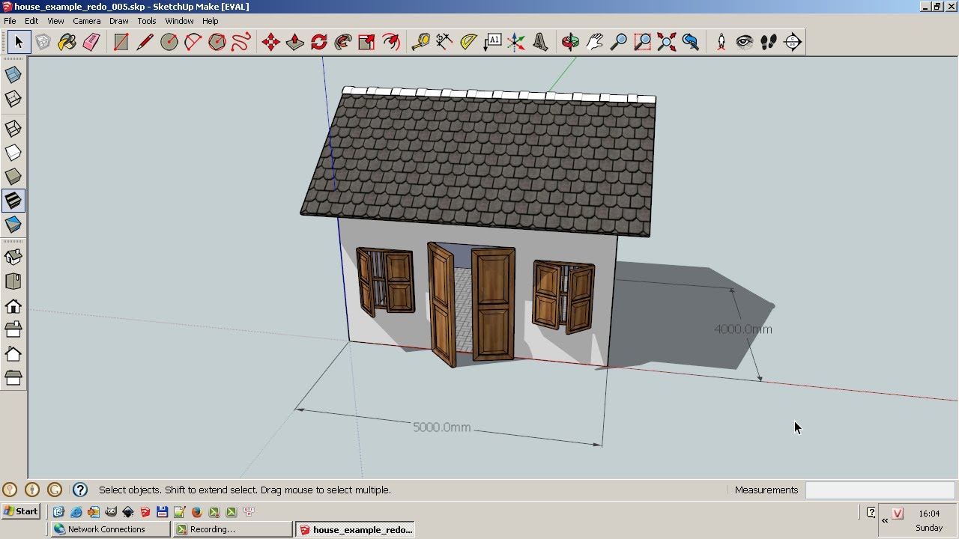Viewport: 959px width, 539px height.
Task: Activate the Tape Measure tool
Action: [x=420, y=42]
